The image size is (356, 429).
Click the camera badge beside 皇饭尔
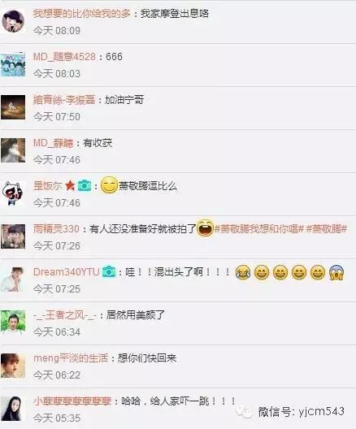tap(85, 185)
